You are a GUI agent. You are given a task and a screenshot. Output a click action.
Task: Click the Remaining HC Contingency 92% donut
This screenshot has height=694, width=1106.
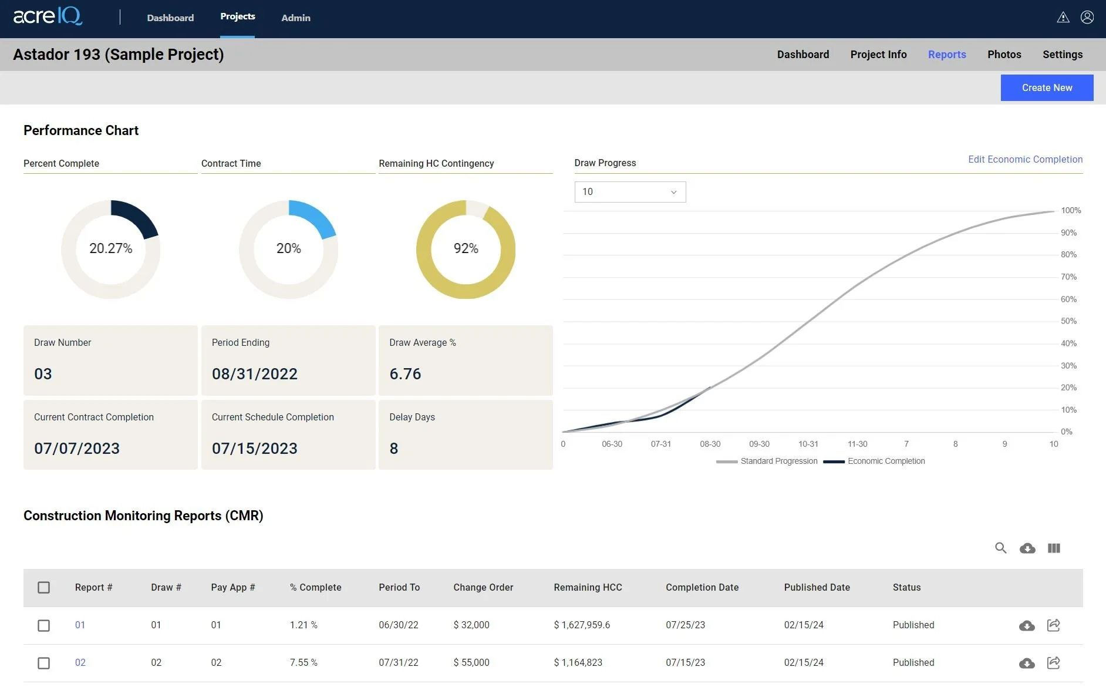[x=466, y=249]
